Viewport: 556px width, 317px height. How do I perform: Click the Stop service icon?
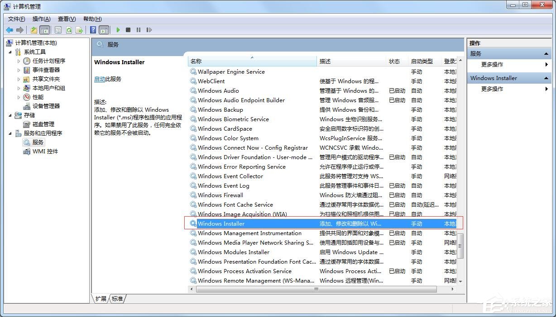point(128,30)
